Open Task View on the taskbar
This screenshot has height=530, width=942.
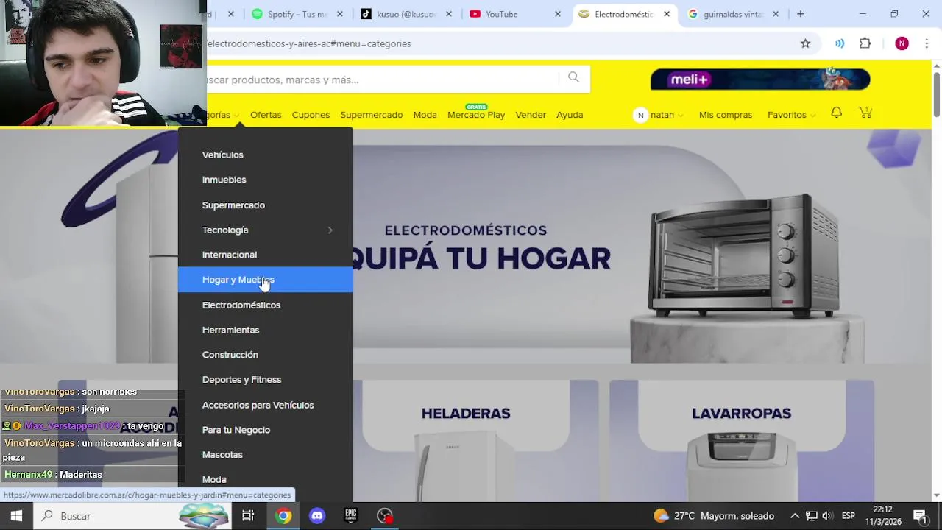pos(248,516)
